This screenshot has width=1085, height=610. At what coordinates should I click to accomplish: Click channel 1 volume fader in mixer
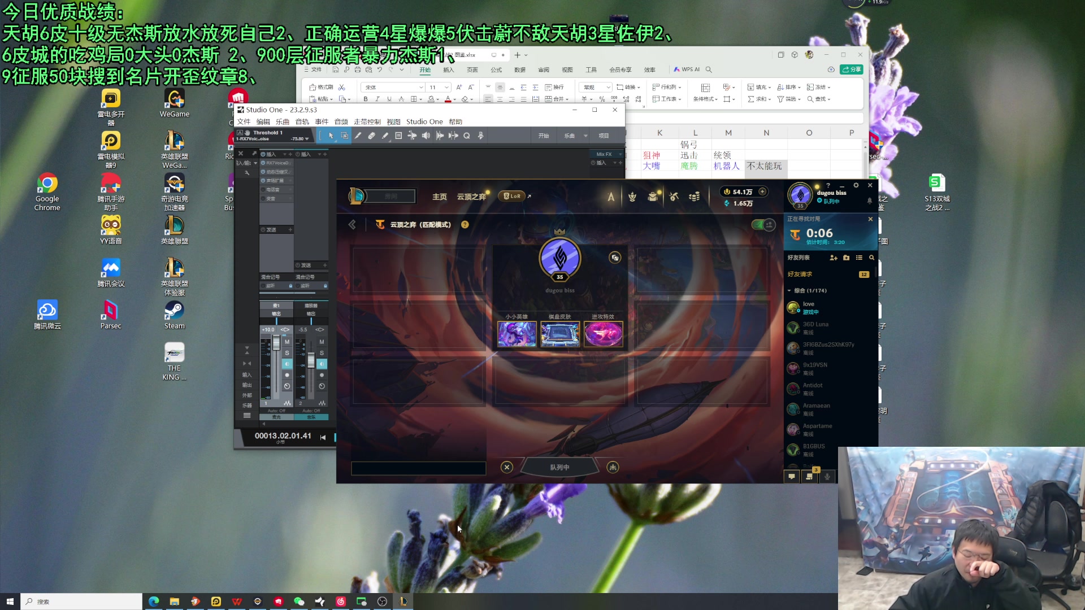click(x=276, y=342)
